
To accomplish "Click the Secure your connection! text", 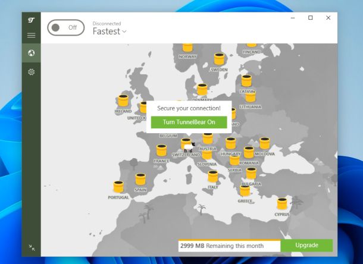I will point(189,108).
